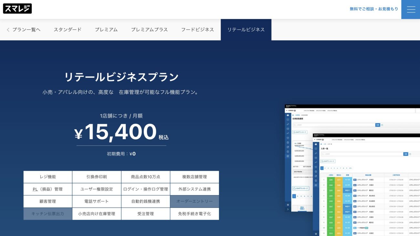Click the 商品点数10万点 feature cell

[x=145, y=177]
